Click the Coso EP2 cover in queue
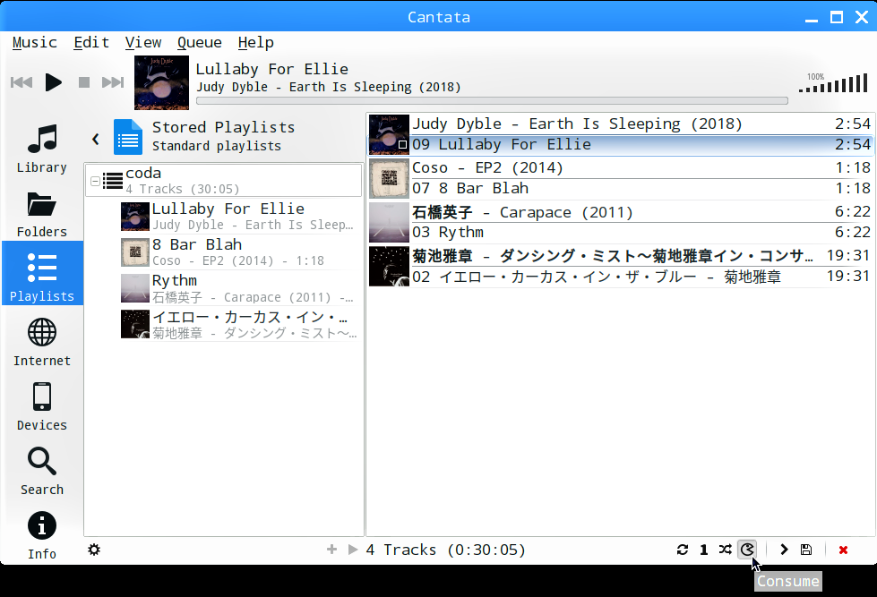This screenshot has height=597, width=877. [389, 178]
